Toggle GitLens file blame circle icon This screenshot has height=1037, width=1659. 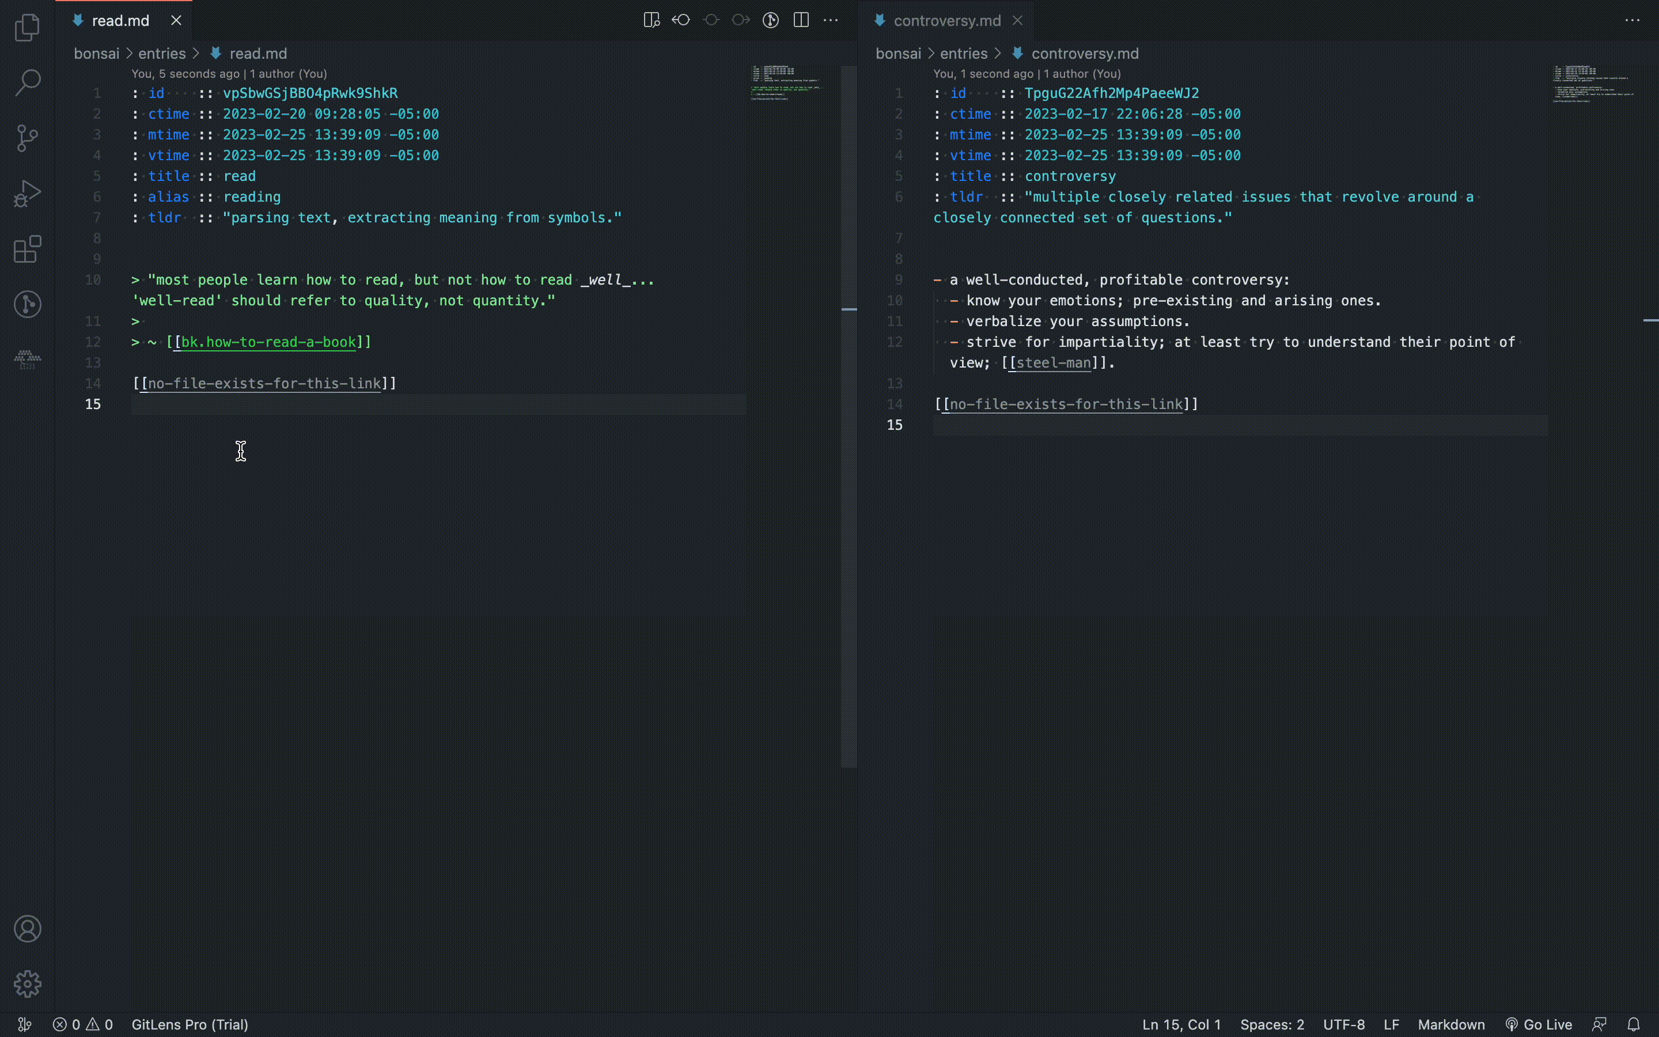point(771,20)
